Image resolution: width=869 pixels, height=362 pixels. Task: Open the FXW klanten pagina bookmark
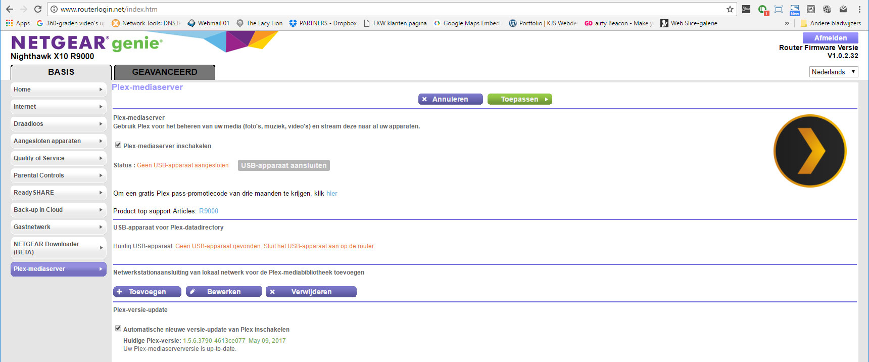point(395,23)
